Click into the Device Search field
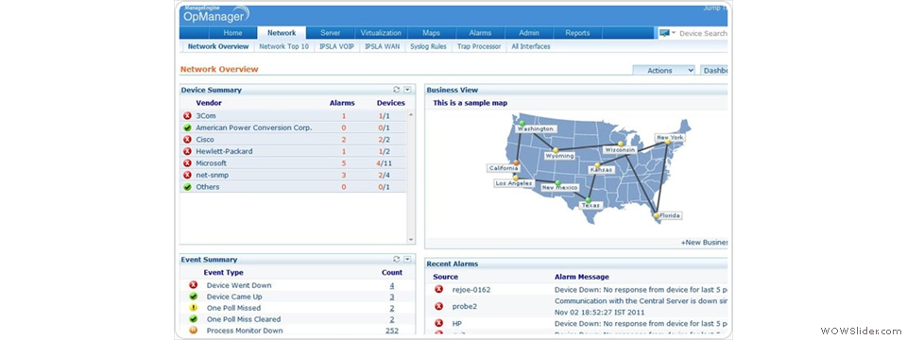 [703, 34]
